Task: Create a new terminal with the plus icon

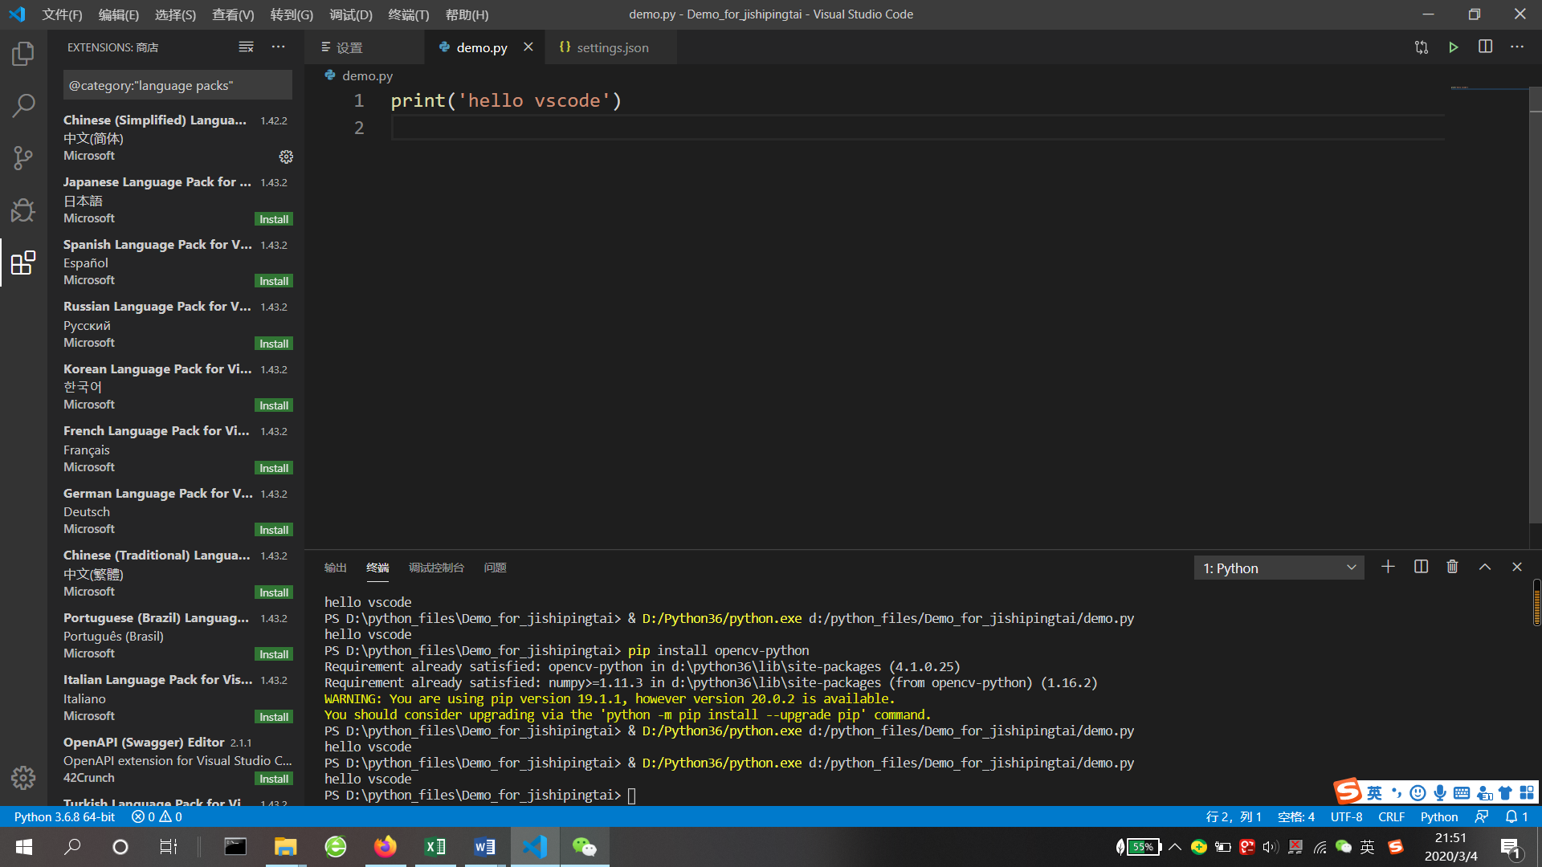Action: point(1388,567)
